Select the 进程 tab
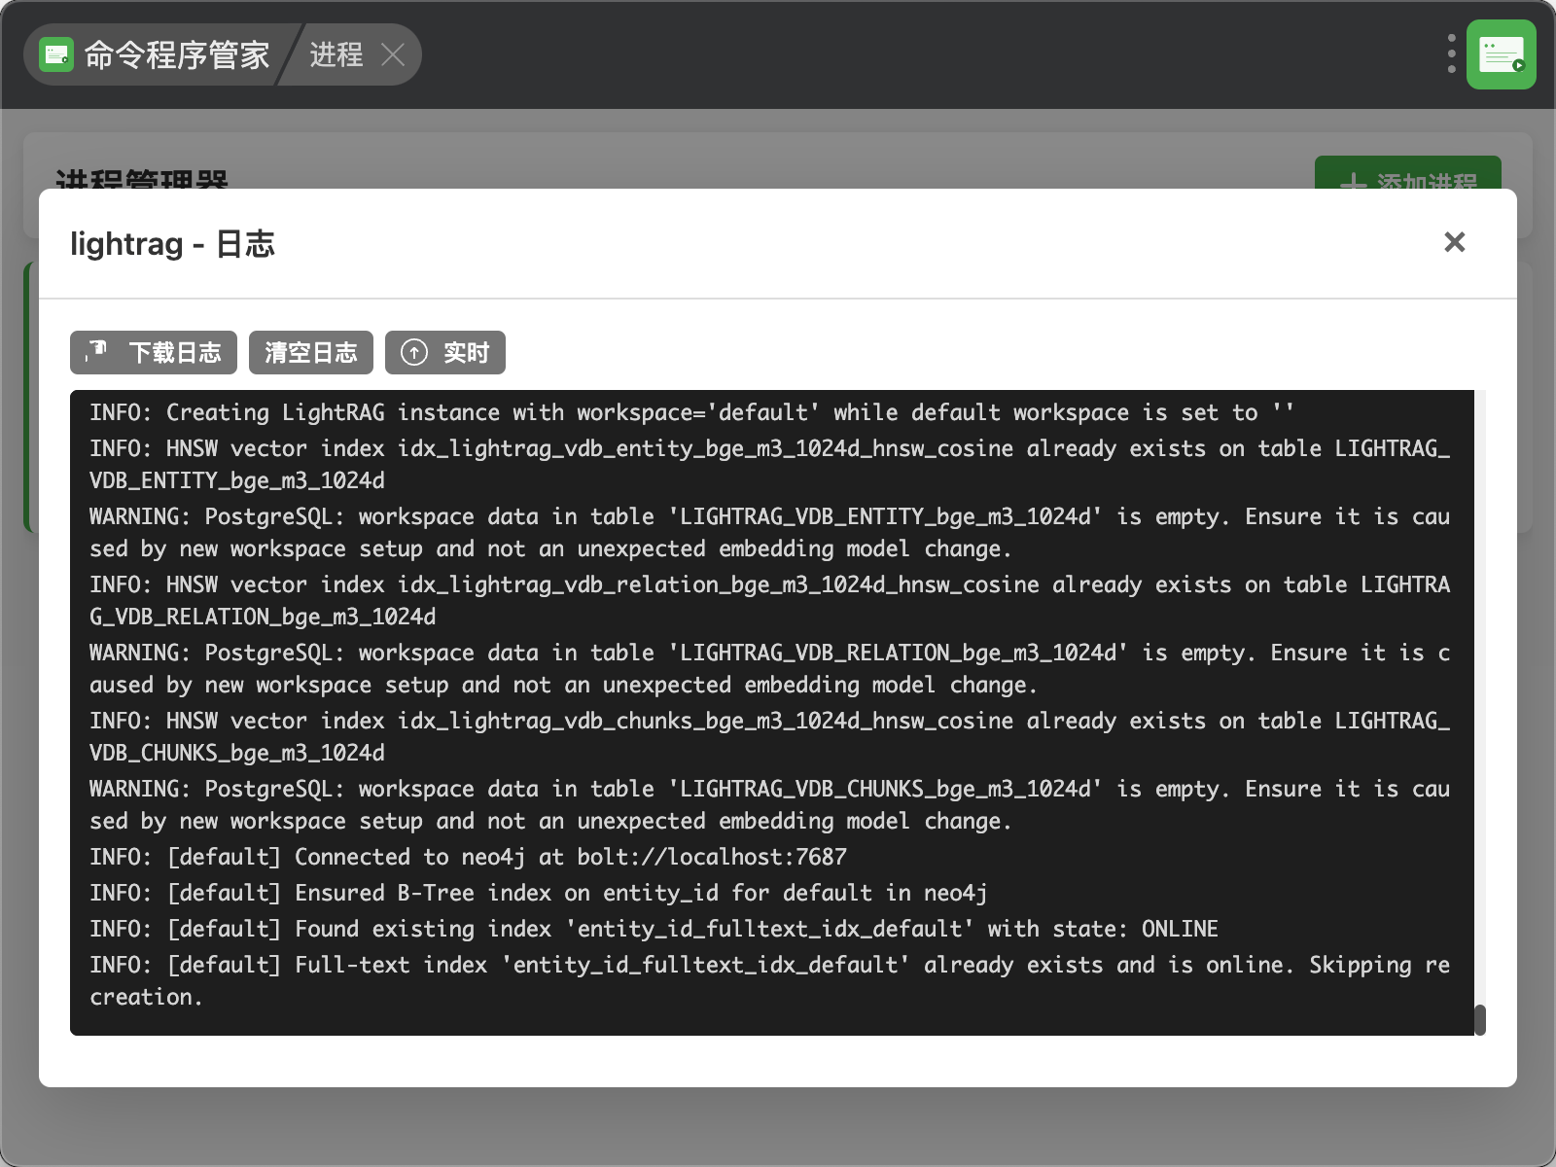Viewport: 1556px width, 1167px height. pyautogui.click(x=336, y=54)
